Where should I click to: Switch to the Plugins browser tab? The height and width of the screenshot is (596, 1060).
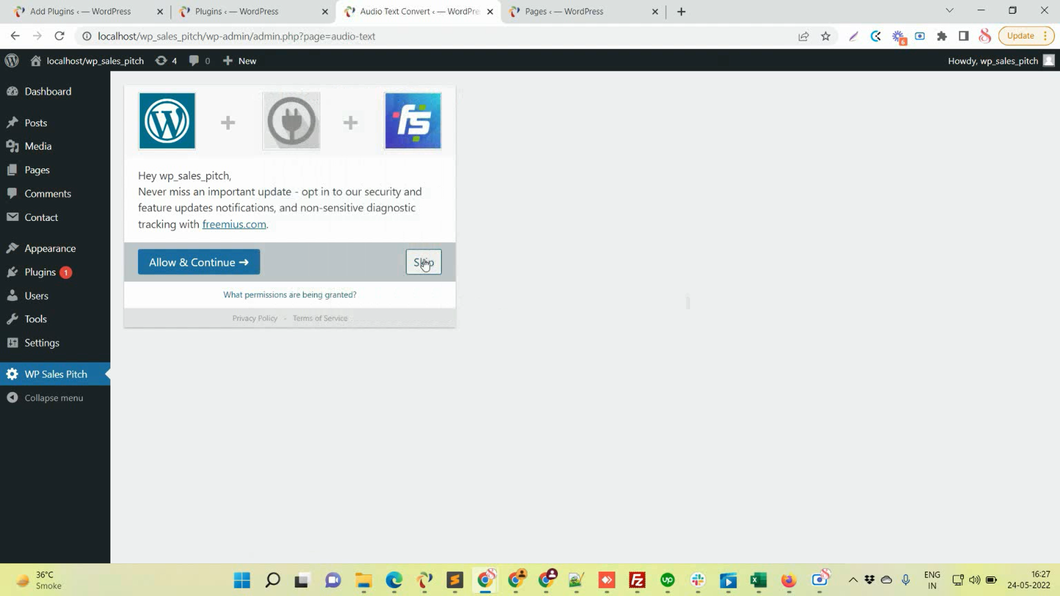coord(254,12)
